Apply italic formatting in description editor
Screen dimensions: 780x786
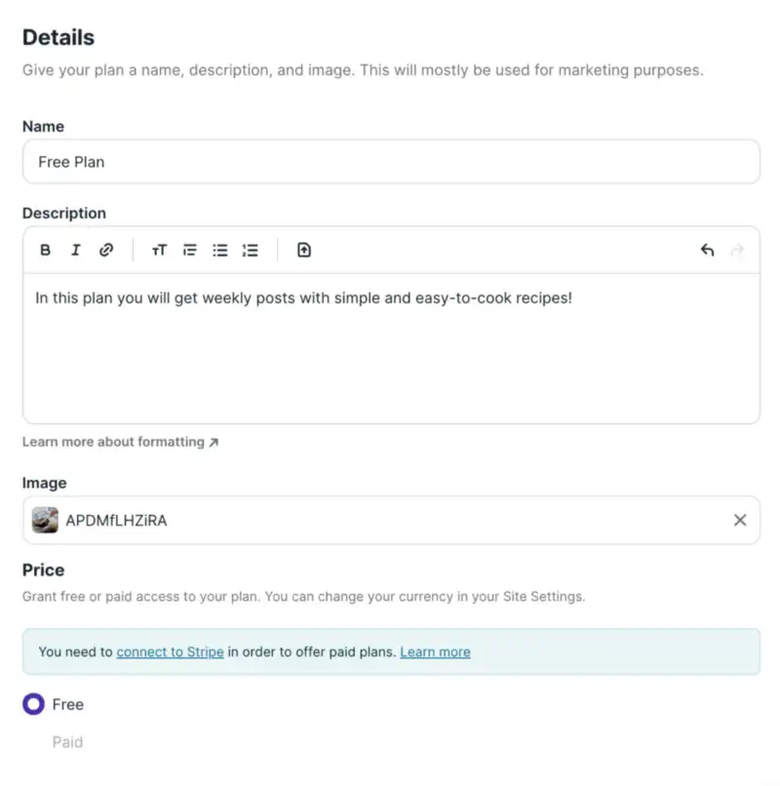76,250
